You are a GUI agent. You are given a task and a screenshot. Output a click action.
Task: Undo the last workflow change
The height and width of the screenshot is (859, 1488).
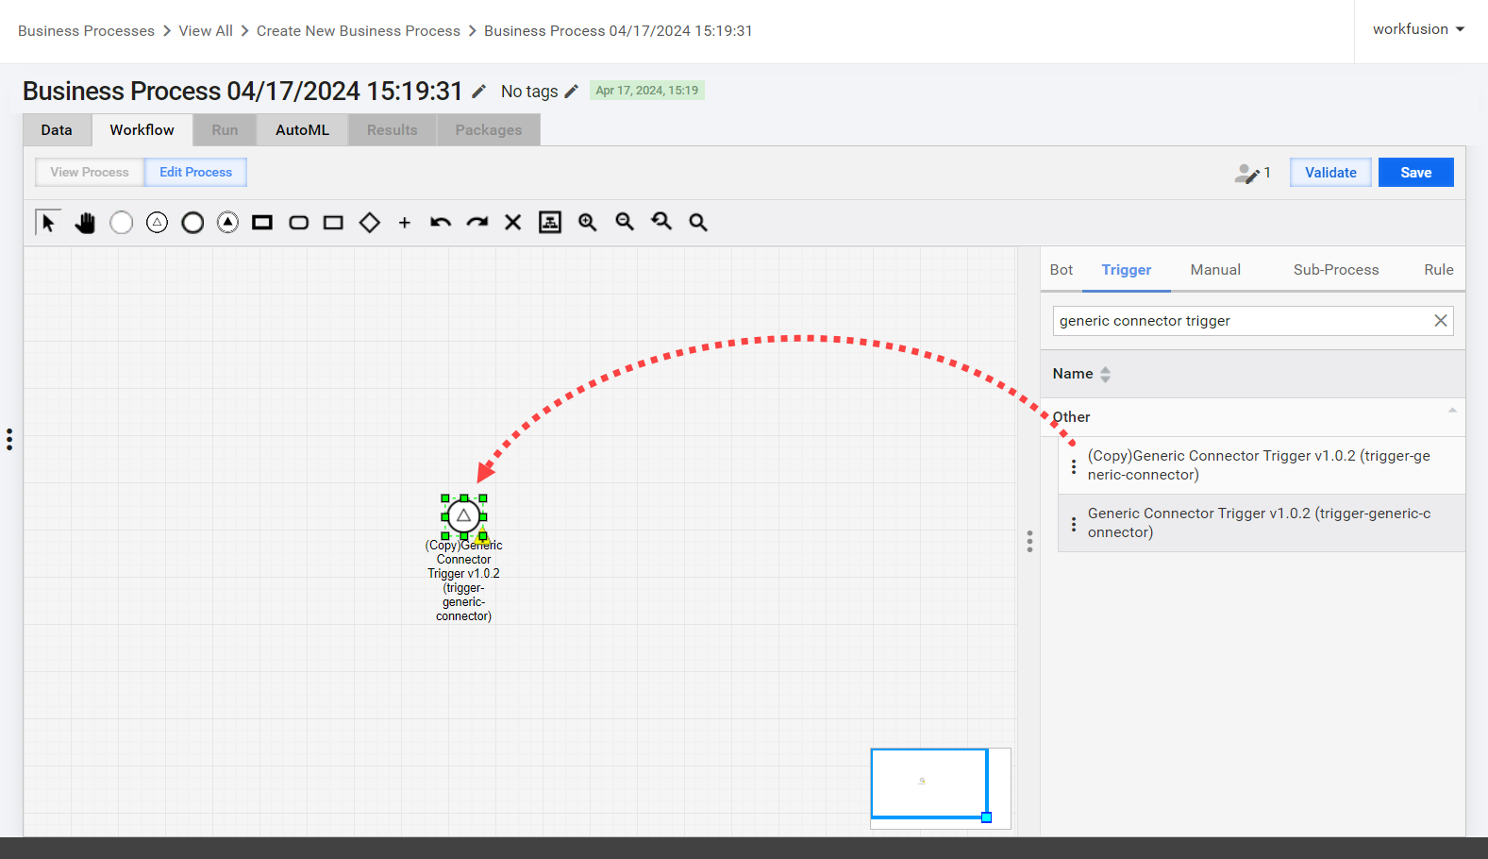(x=441, y=223)
